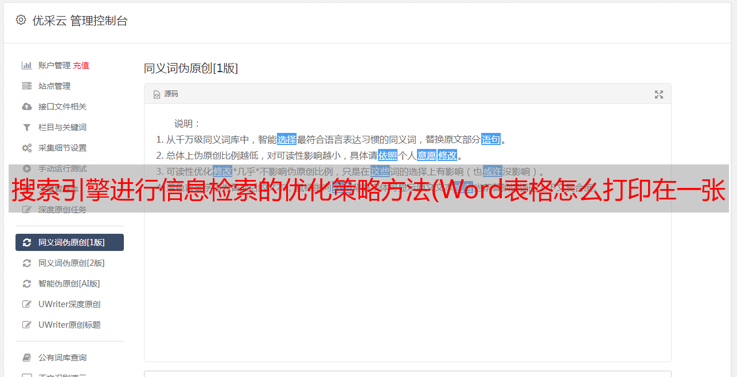Click highlighted word 选择 in line 1
737x377 pixels.
(287, 139)
